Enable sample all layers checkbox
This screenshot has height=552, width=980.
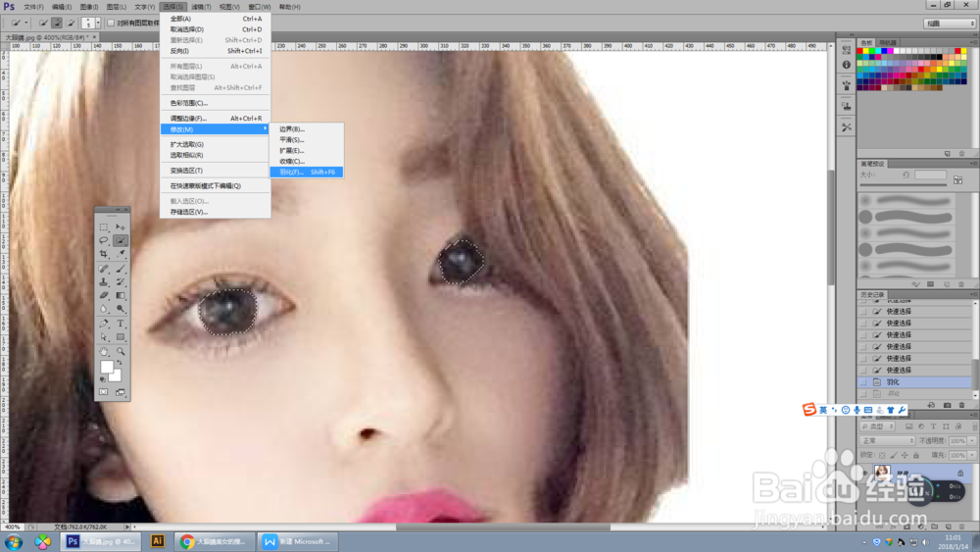click(111, 24)
